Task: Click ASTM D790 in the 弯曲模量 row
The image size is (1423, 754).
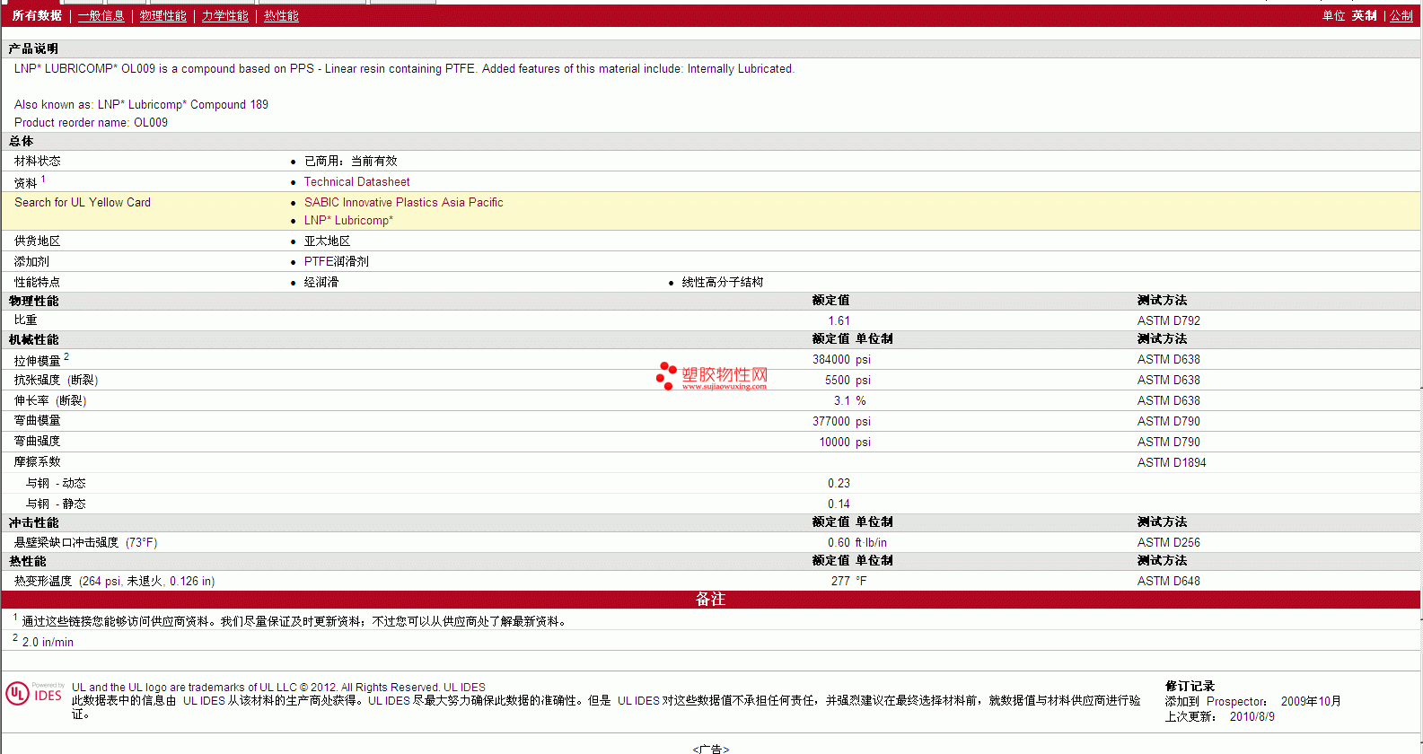Action: [x=1169, y=422]
